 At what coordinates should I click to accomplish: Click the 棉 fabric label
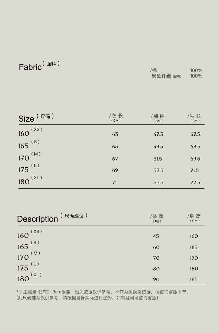pyautogui.click(x=154, y=70)
